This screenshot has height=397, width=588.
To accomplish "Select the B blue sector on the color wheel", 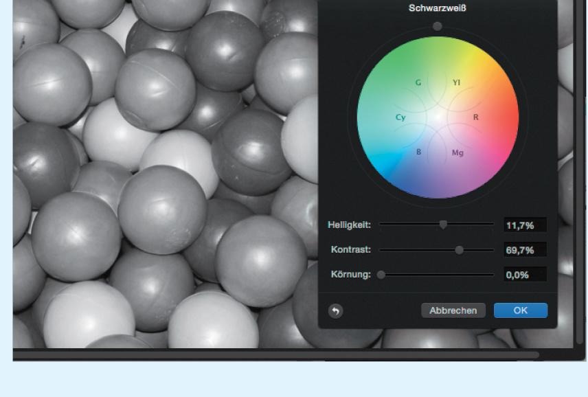I will [418, 152].
